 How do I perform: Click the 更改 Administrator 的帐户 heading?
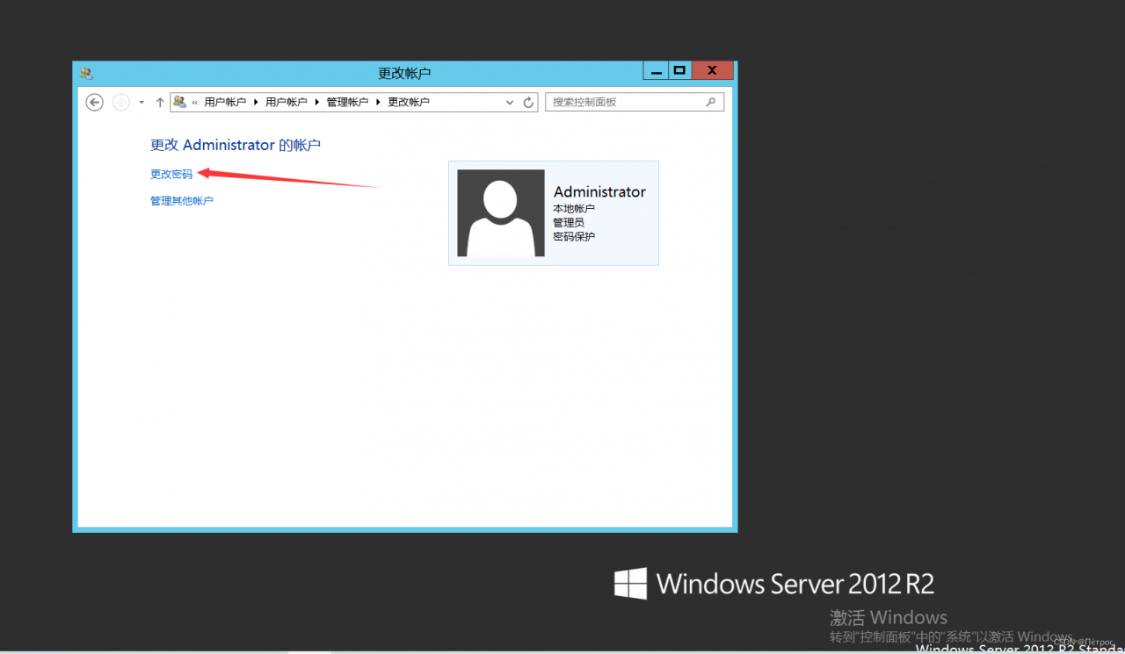pos(236,146)
